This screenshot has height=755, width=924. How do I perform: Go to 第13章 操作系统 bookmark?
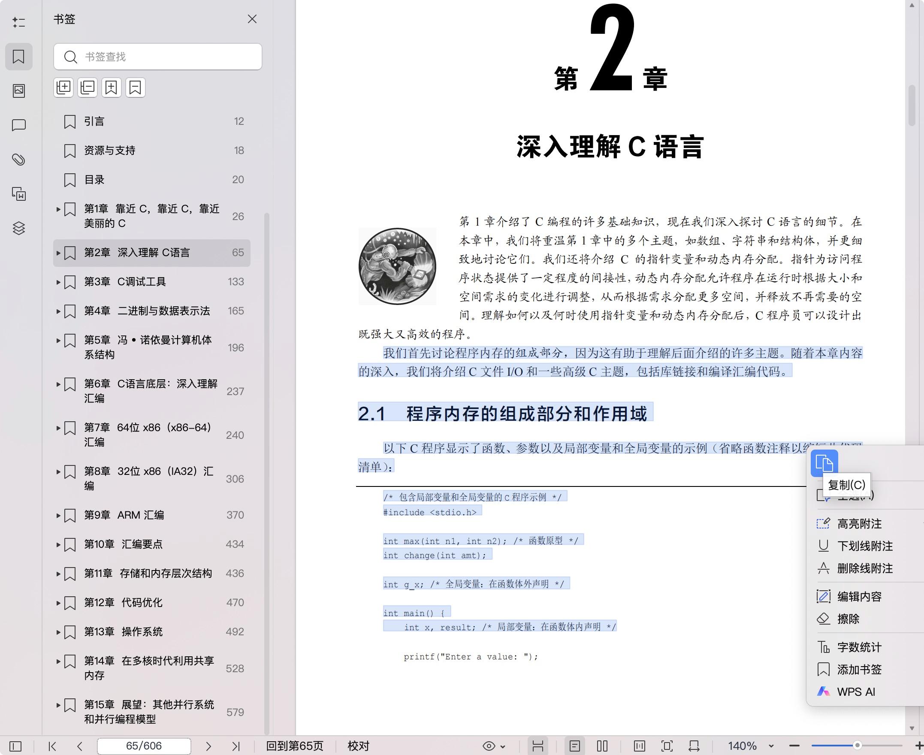pos(152,631)
